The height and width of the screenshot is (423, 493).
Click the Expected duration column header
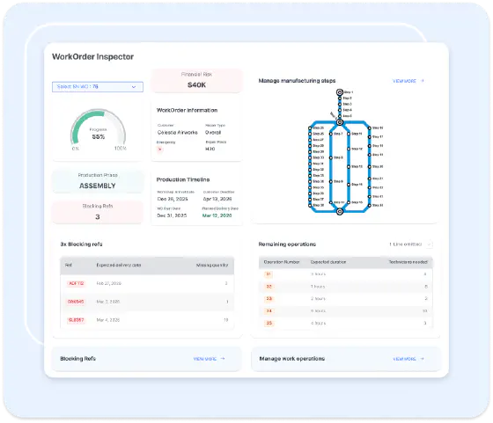328,262
